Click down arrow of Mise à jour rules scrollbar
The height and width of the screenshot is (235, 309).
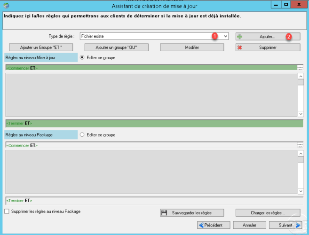point(301,114)
